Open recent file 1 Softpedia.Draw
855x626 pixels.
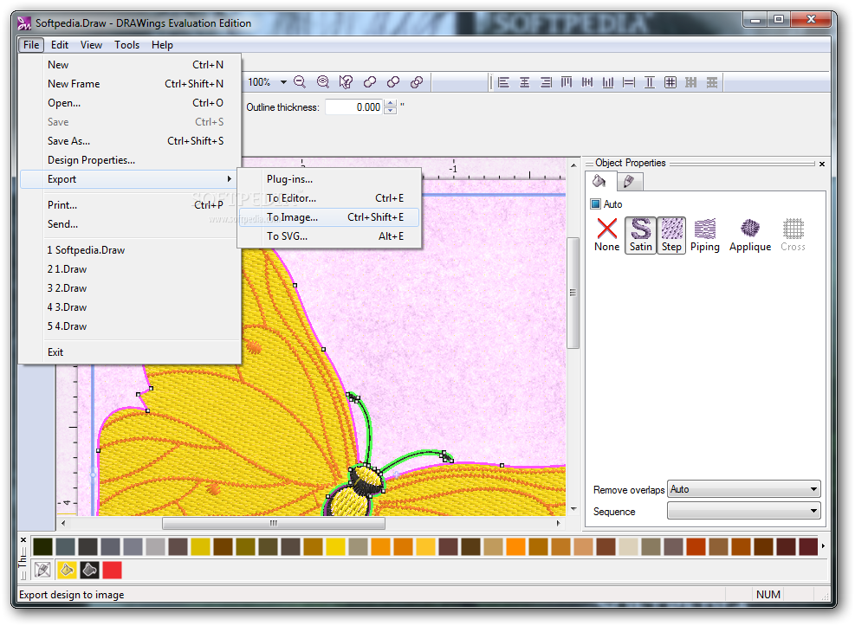coord(130,250)
